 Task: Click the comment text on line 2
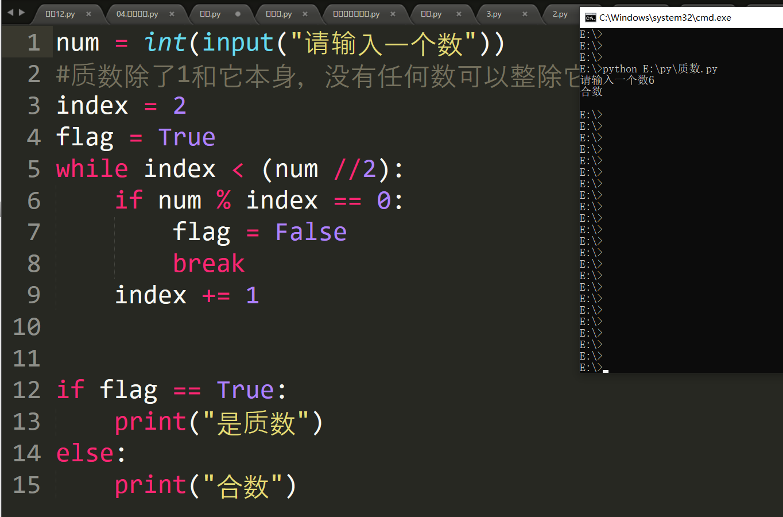point(318,76)
